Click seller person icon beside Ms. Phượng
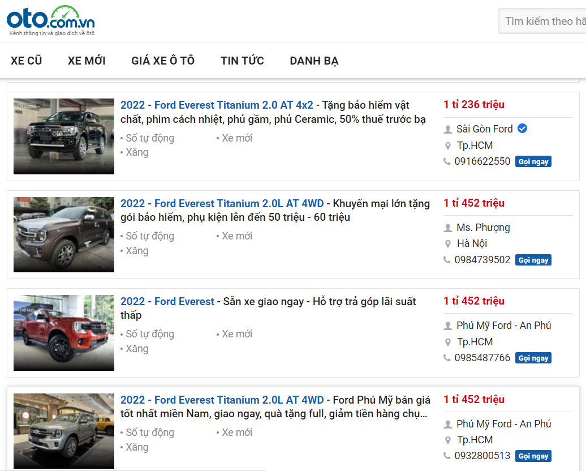Viewport: 586px width, 471px height. (x=448, y=228)
